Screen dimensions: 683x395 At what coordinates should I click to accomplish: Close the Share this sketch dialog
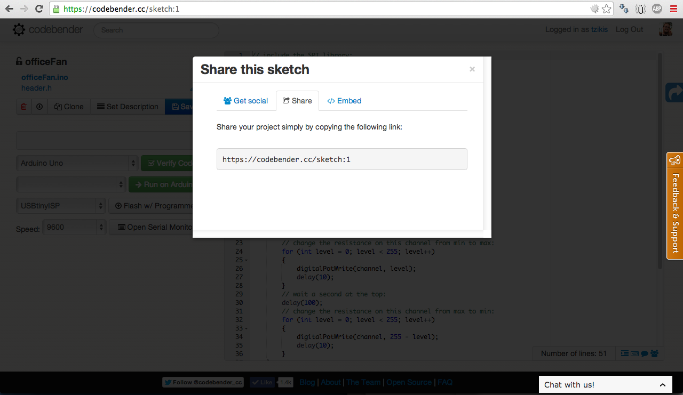(x=472, y=69)
